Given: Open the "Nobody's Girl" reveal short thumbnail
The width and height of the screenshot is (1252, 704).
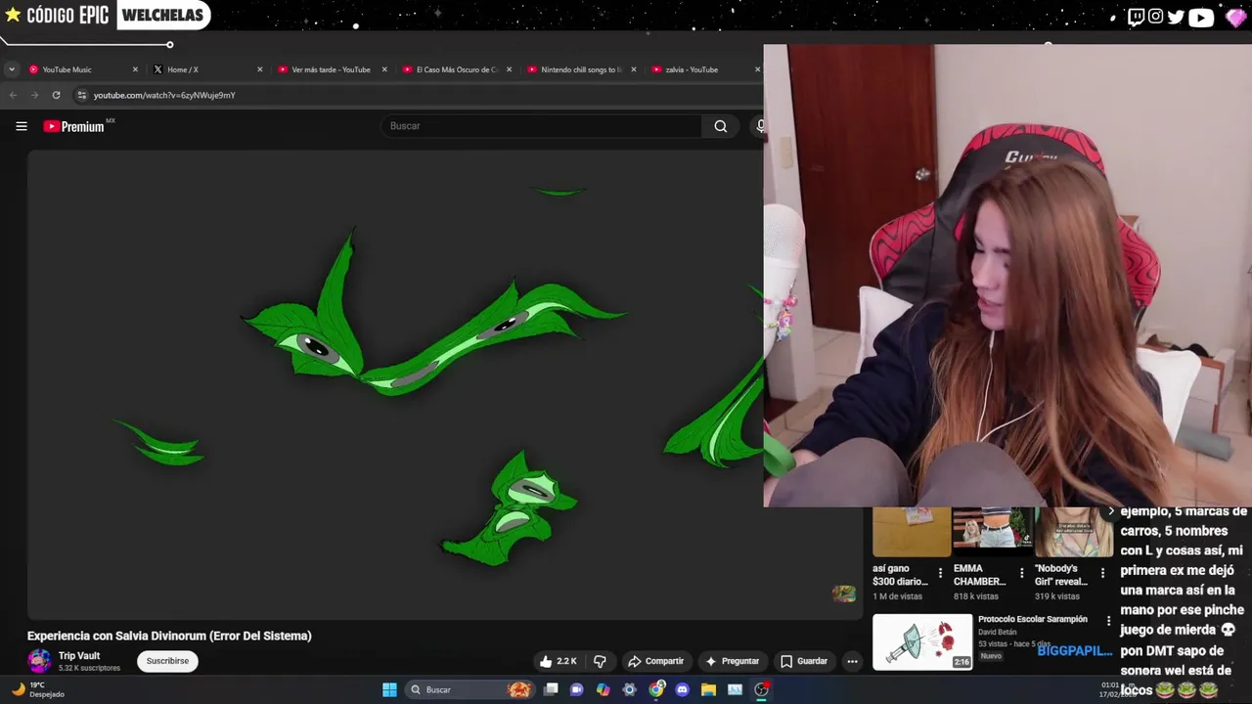Looking at the screenshot, I should tap(1073, 531).
